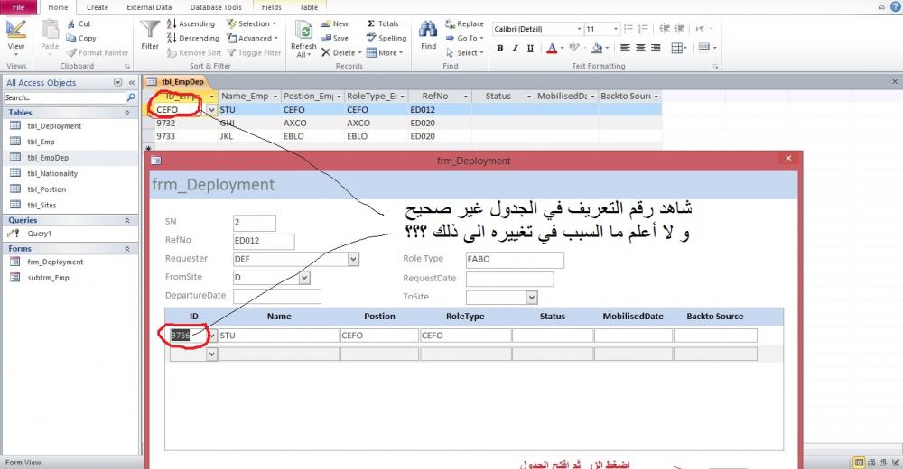
Task: Toggle Italic formatting
Action: [515, 48]
